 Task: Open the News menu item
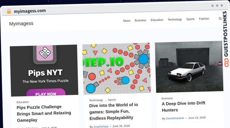click(x=127, y=21)
